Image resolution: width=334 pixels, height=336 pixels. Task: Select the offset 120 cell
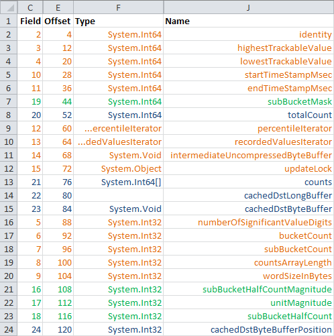coord(58,329)
